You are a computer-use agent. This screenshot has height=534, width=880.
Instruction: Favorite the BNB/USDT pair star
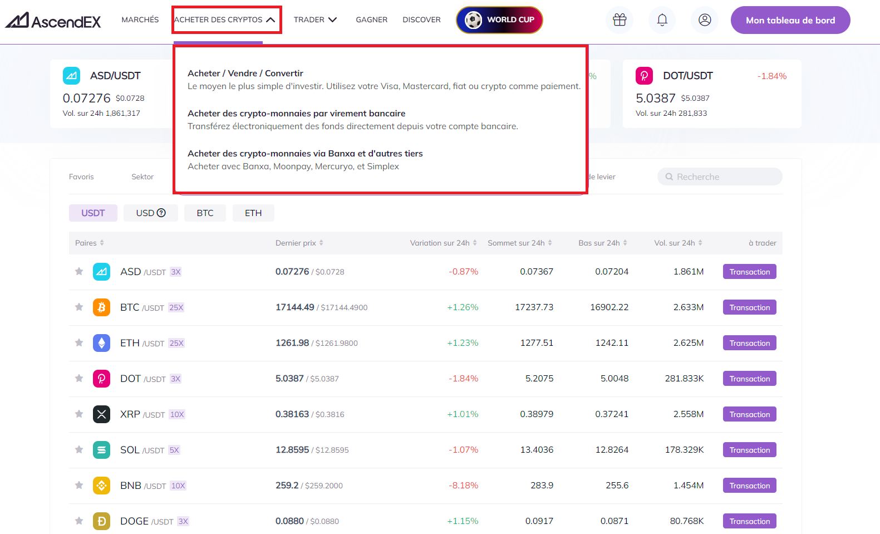[x=79, y=485]
